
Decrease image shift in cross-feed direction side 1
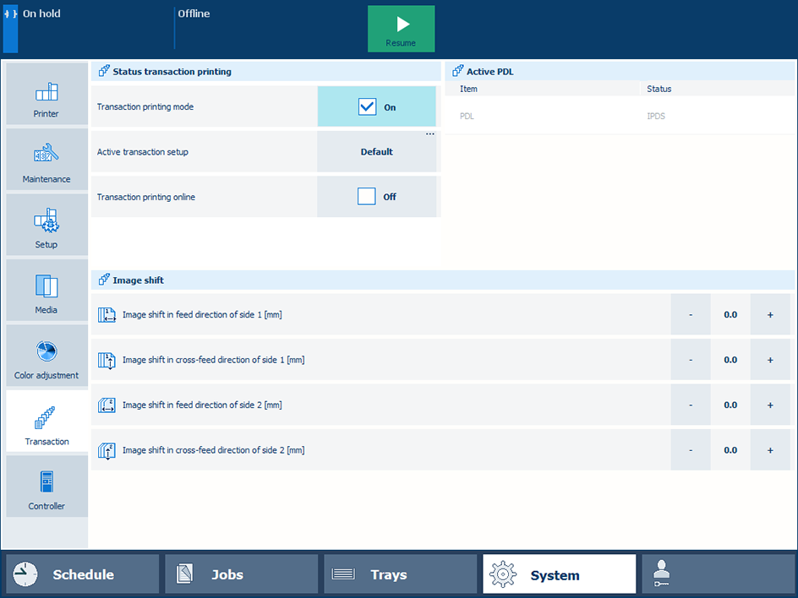pos(691,360)
